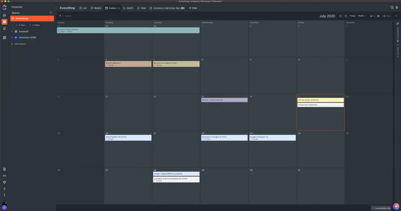Click Add Space in sidebar

pyautogui.click(x=18, y=44)
